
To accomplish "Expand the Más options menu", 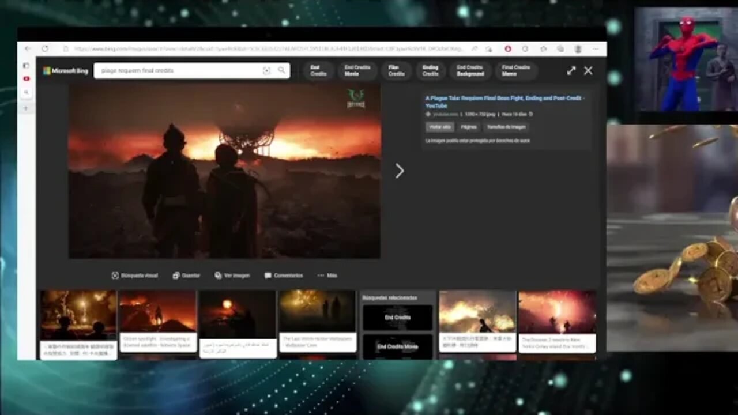I will [x=327, y=276].
